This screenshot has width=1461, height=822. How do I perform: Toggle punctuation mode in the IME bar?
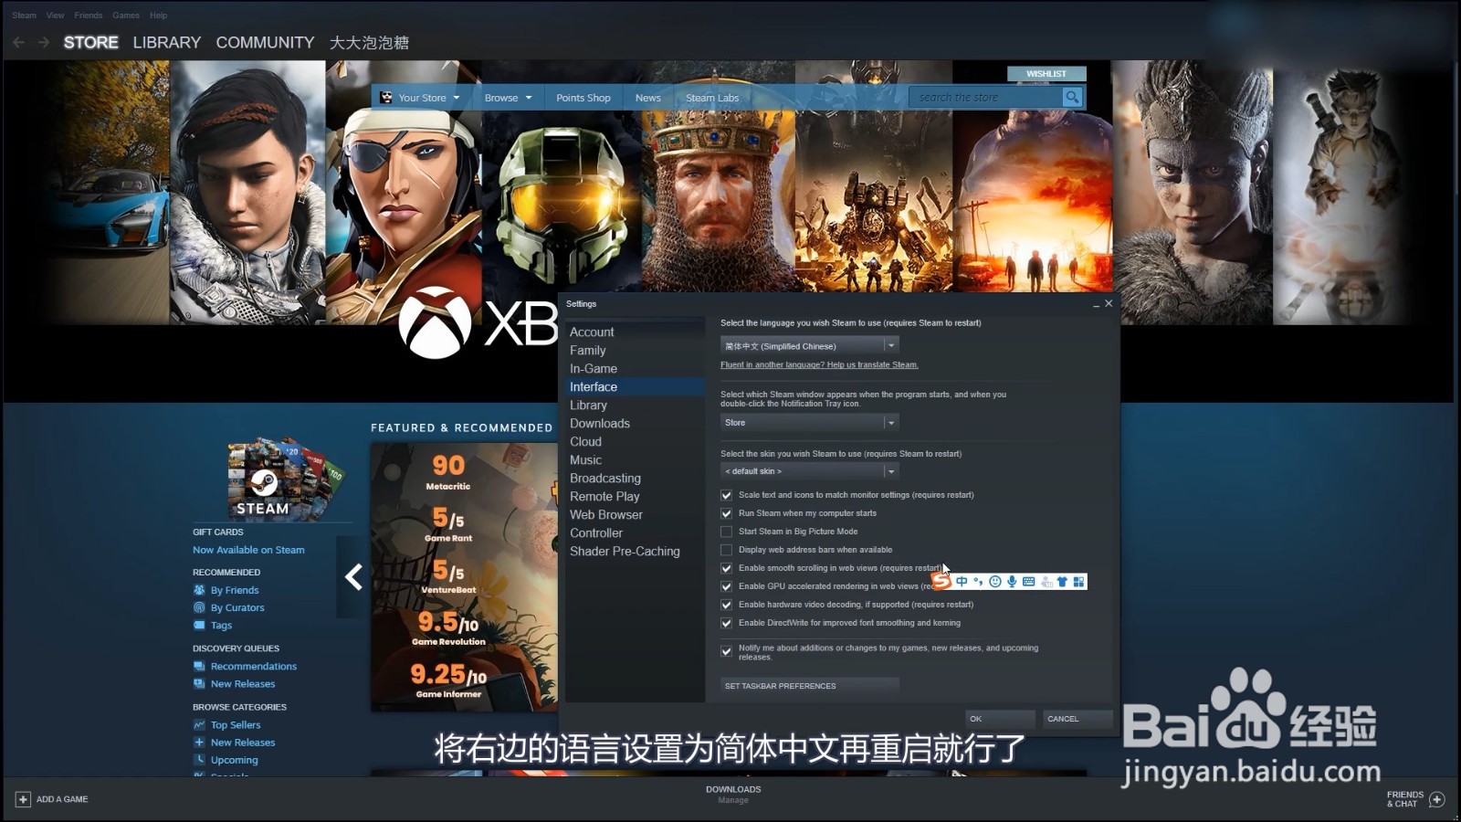978,582
